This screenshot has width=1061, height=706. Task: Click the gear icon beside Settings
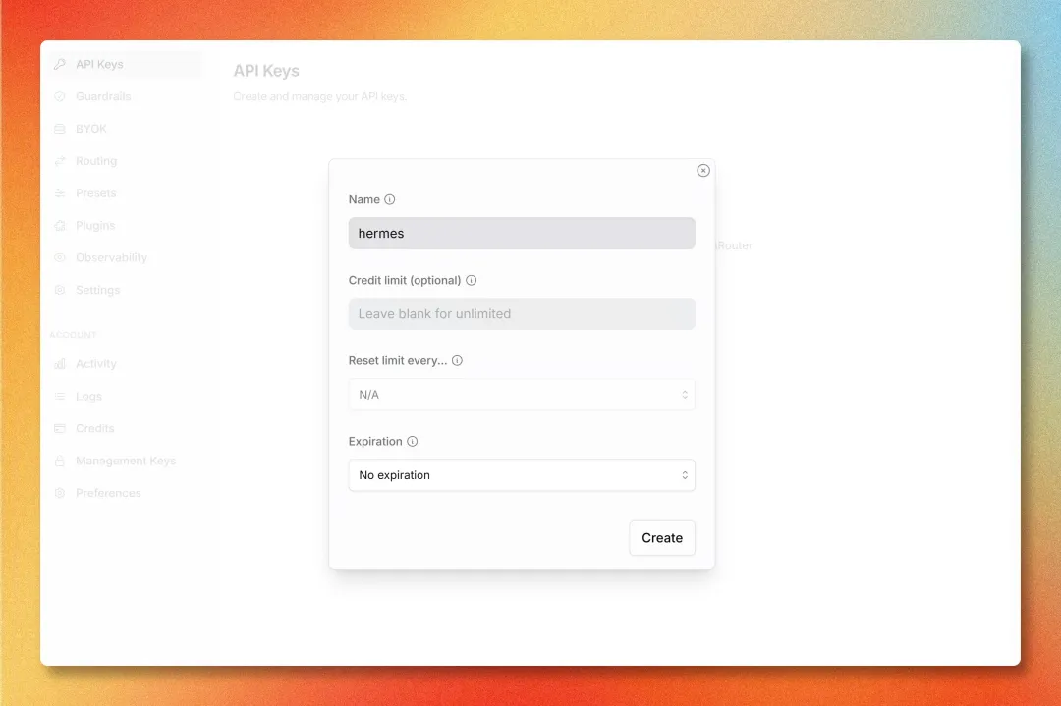(60, 290)
